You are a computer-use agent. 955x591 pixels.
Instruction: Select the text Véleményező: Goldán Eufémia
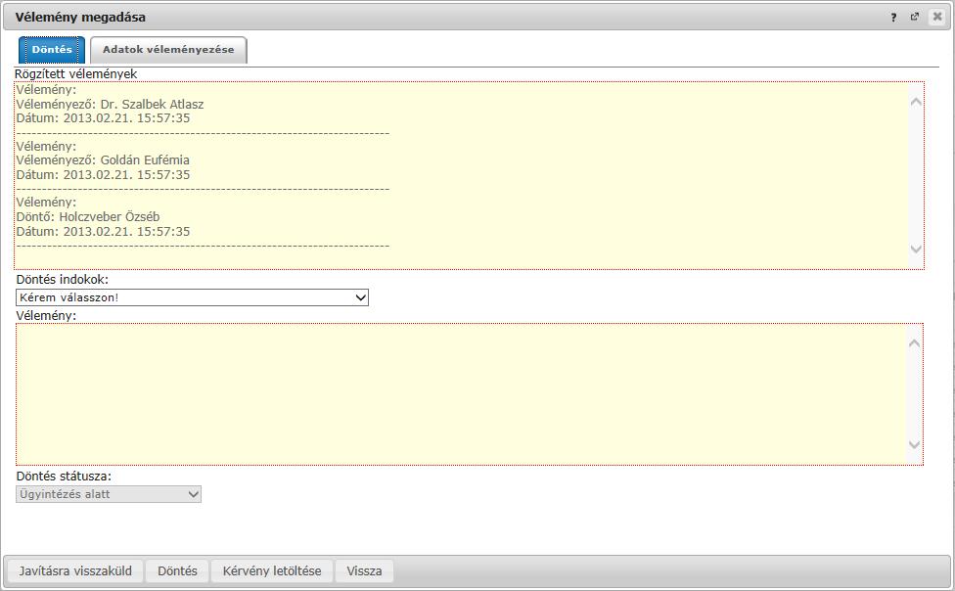(103, 160)
